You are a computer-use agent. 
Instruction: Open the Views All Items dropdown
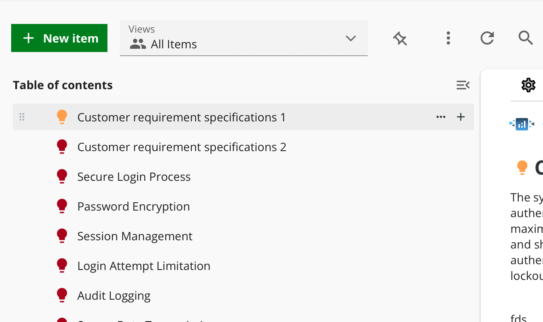point(243,38)
